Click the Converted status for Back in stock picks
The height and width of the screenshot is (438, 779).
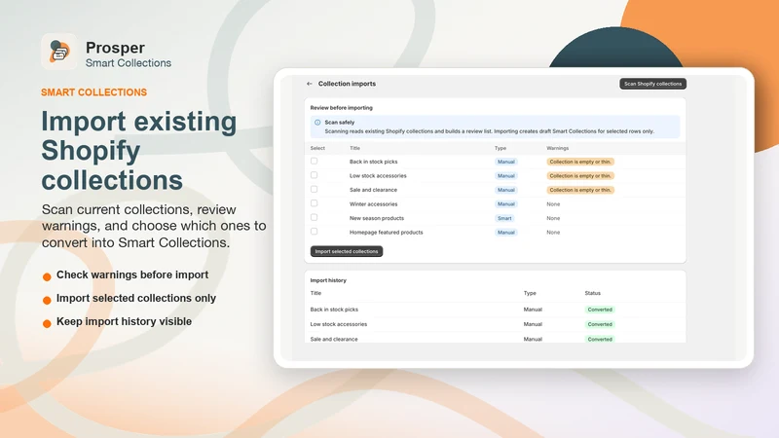click(x=600, y=310)
